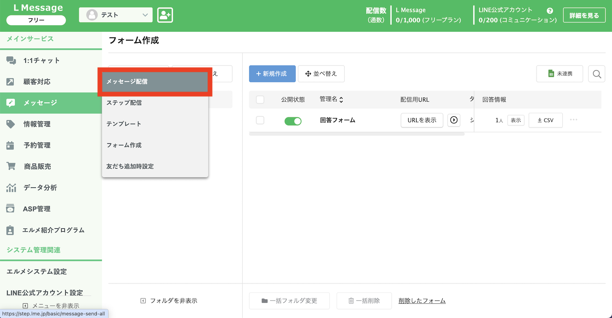Click the 未連携 button
612x318 pixels.
coord(560,74)
